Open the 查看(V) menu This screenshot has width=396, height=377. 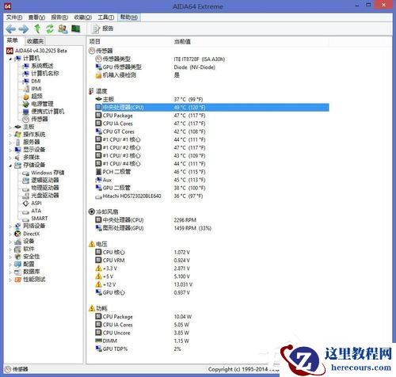(36, 17)
